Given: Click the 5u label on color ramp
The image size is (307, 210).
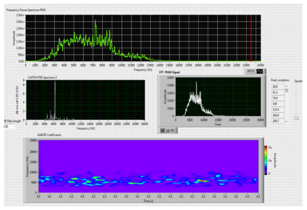Looking at the screenshot, I should point(270,147).
